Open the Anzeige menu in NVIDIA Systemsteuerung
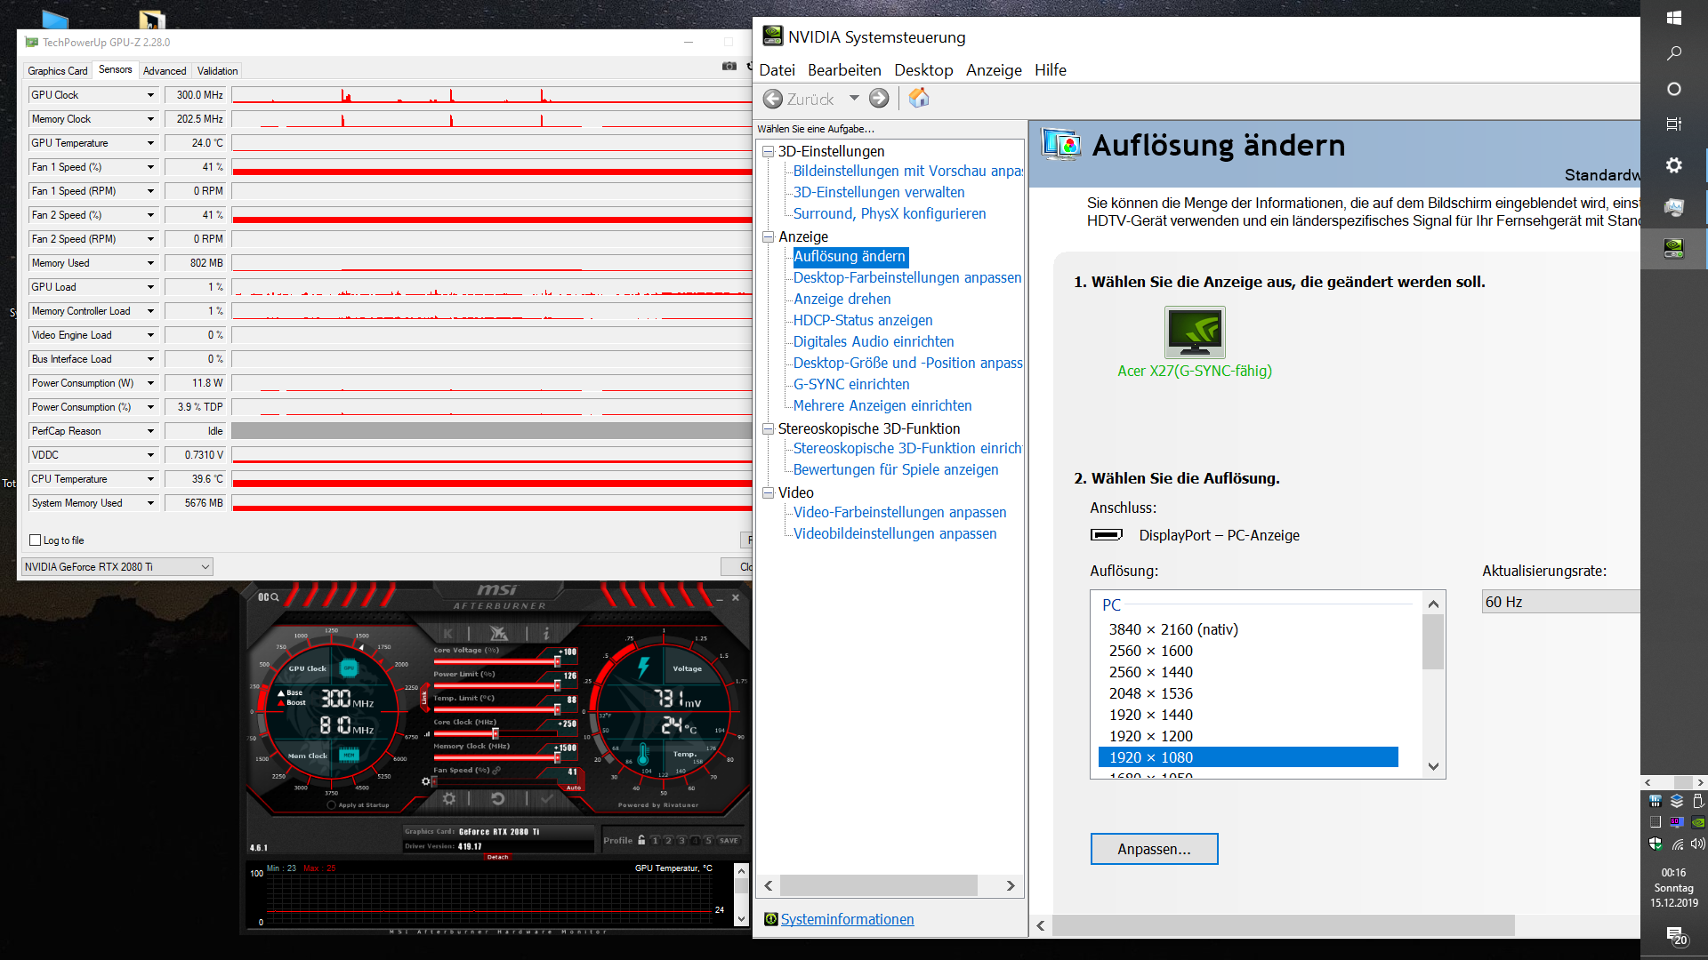Viewport: 1708px width, 960px height. (991, 70)
